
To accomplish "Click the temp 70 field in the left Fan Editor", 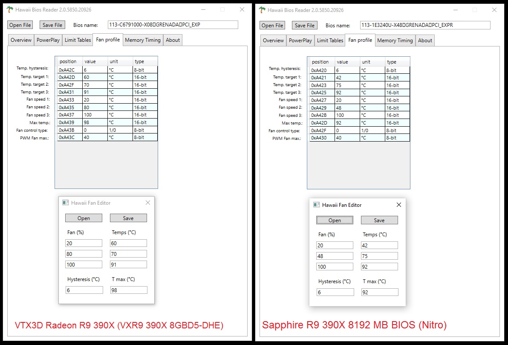I will tap(128, 254).
